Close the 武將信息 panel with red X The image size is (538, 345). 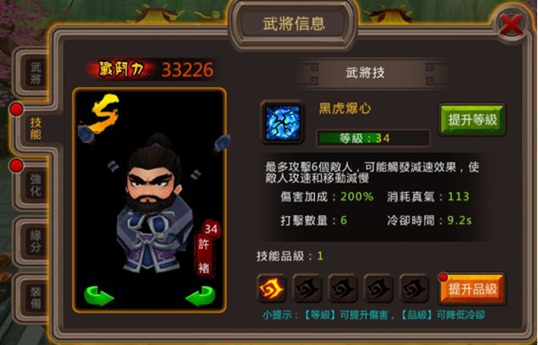(512, 25)
